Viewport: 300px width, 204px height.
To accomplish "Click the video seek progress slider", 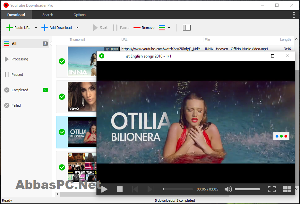I will (x=178, y=189).
